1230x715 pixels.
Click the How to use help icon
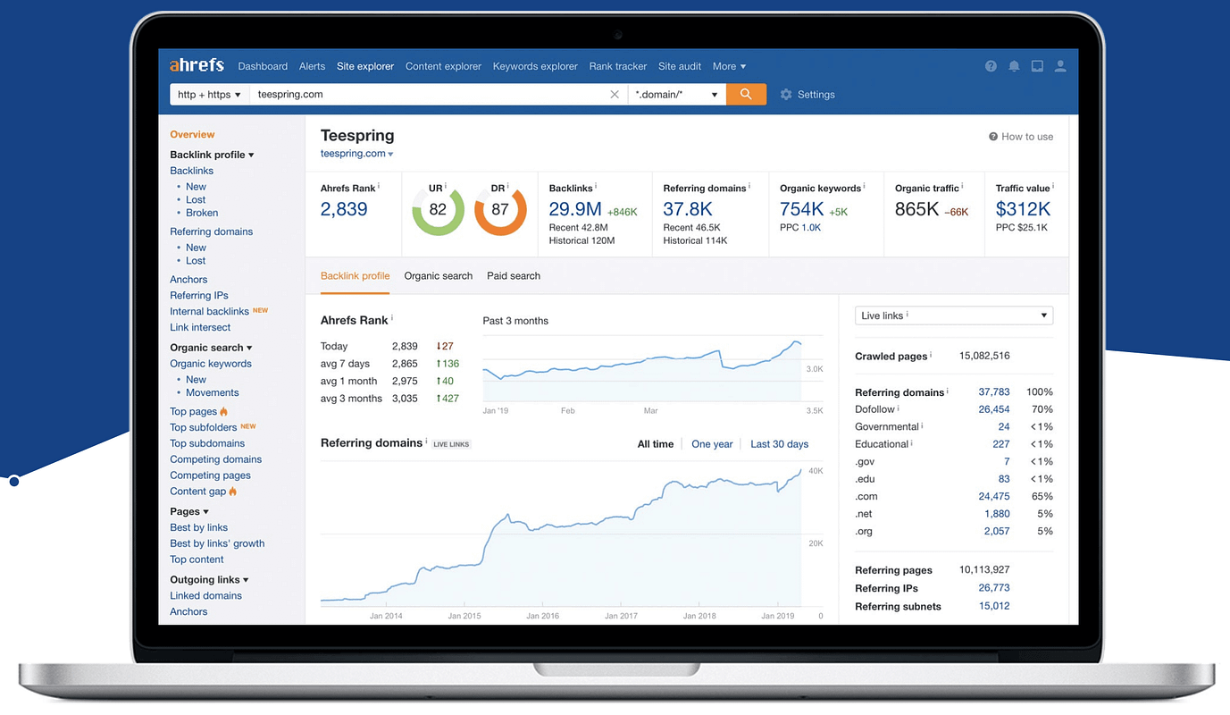993,137
